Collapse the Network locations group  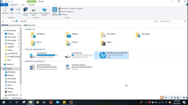pos(24,61)
